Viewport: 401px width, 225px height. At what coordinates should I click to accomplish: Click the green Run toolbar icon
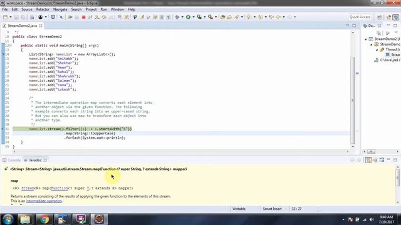coord(188,17)
